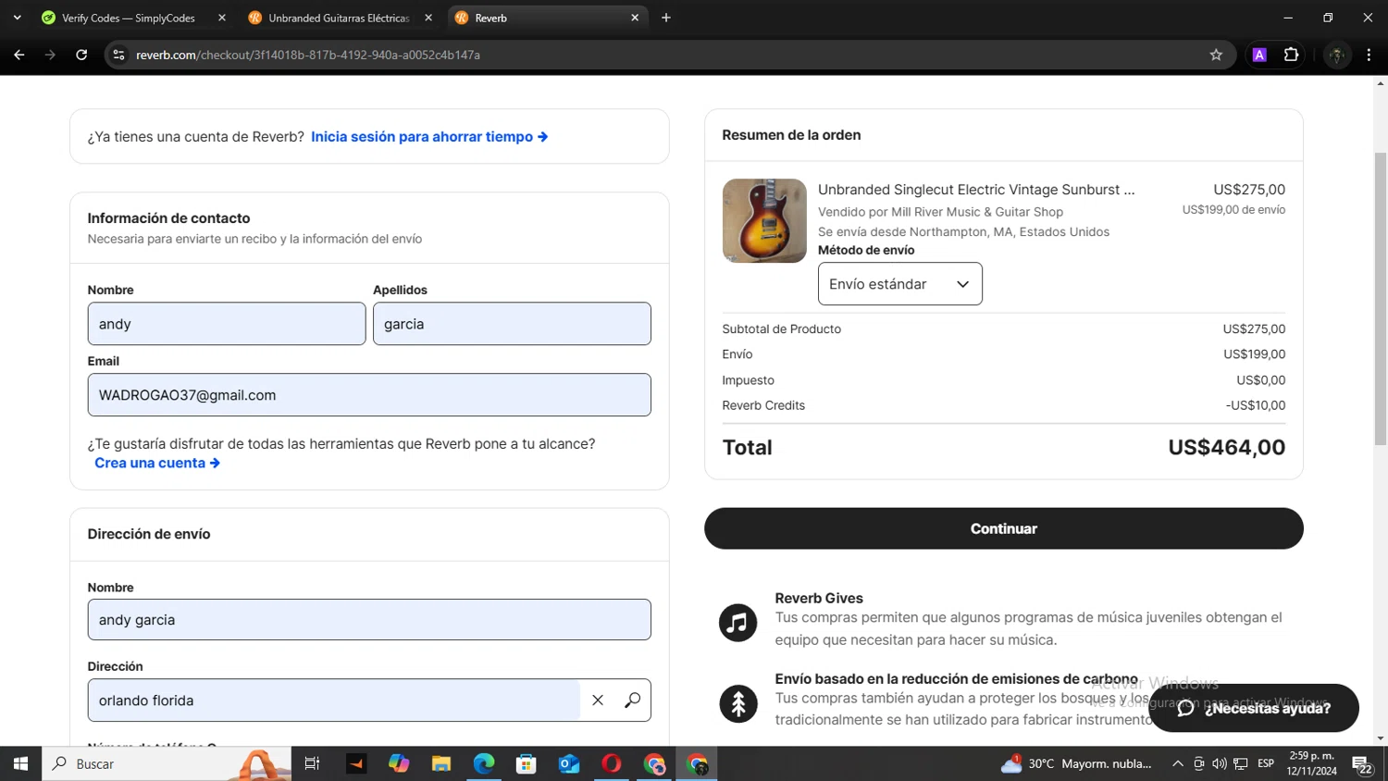Click the page vertical scrollbar
Image resolution: width=1388 pixels, height=781 pixels.
1380,299
